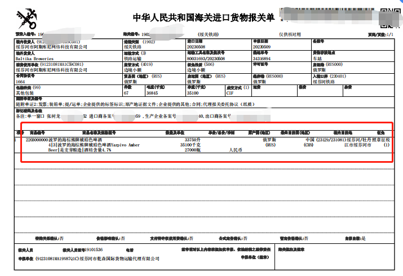Click the destination country code (CHN)
The width and height of the screenshot is (403, 276).
[x=308, y=145]
